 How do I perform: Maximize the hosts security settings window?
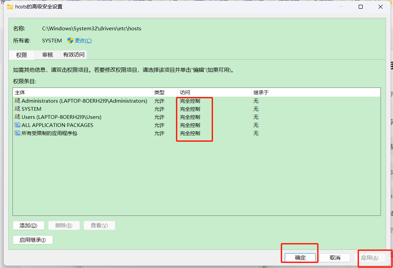(x=361, y=7)
